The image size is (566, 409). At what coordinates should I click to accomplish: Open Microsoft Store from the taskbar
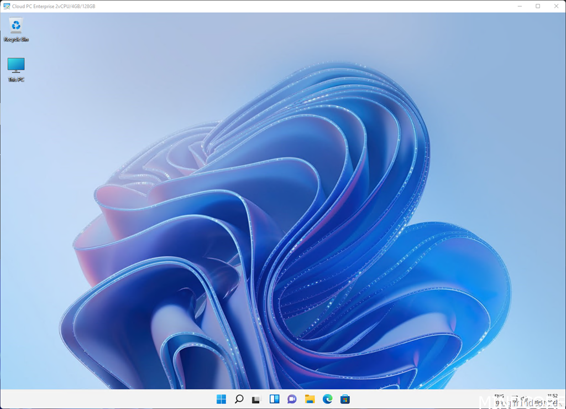345,399
